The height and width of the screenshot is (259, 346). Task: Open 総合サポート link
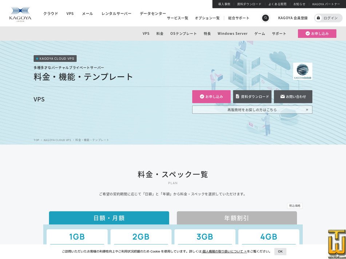point(239,18)
